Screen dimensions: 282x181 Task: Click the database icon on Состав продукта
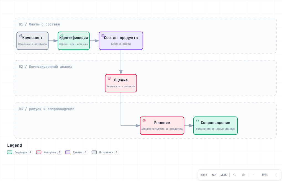pyautogui.click(x=103, y=36)
